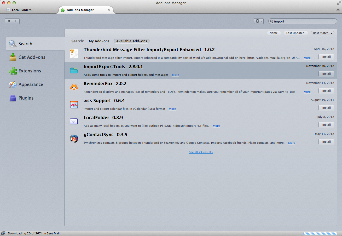The height and width of the screenshot is (236, 342).
Task: Click the Plugins brick icon
Action: pos(13,98)
